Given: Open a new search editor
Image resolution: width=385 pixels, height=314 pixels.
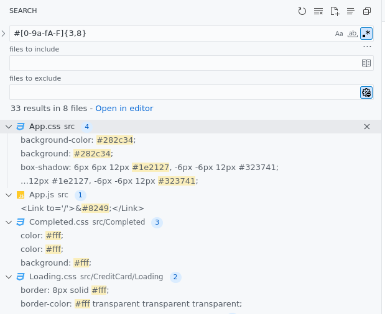Looking at the screenshot, I should pyautogui.click(x=335, y=11).
